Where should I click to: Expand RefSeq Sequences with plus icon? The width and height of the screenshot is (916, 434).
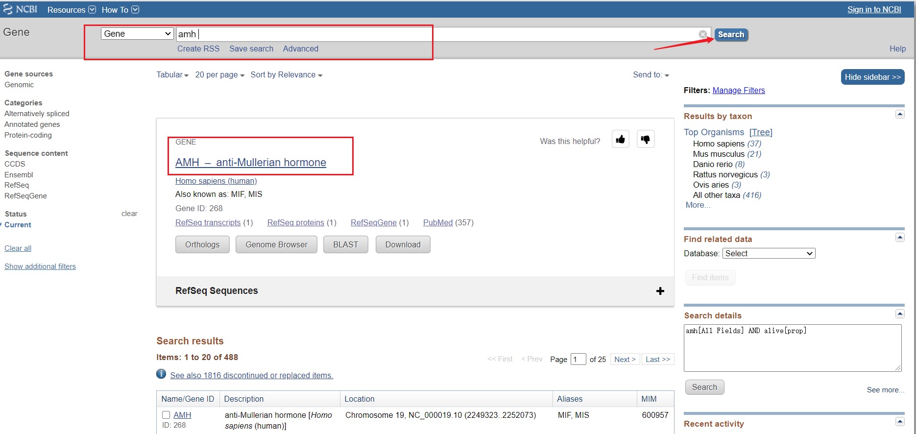tap(660, 291)
